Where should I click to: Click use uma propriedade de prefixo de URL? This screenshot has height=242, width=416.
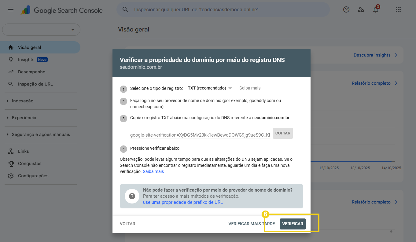click(183, 202)
